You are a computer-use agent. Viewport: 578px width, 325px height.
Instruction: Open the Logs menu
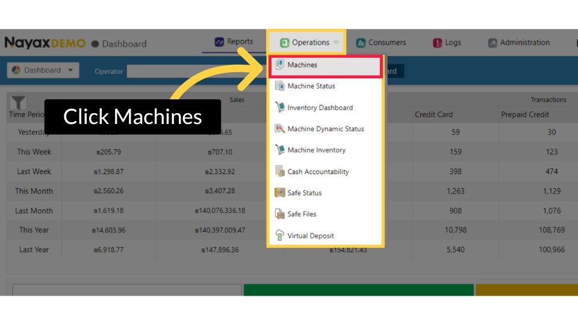click(447, 43)
